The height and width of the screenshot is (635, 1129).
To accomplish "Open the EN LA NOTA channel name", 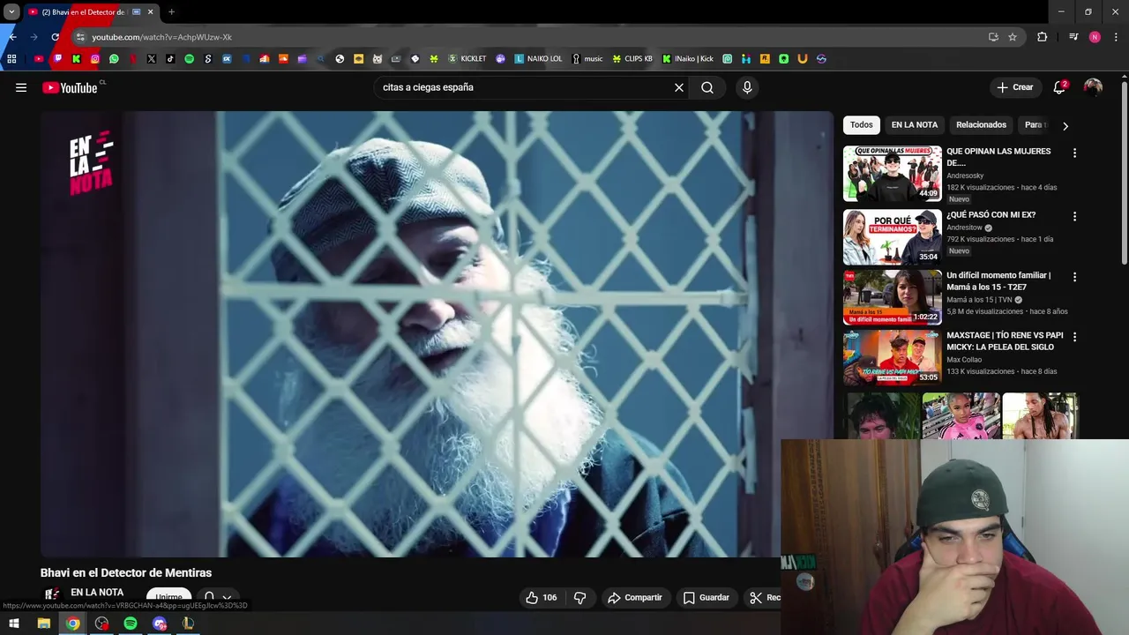I will coord(97,593).
